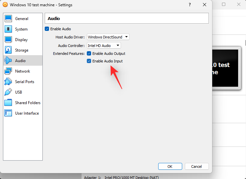Click the Audio speaker icon
The height and width of the screenshot is (179, 246).
click(8, 61)
